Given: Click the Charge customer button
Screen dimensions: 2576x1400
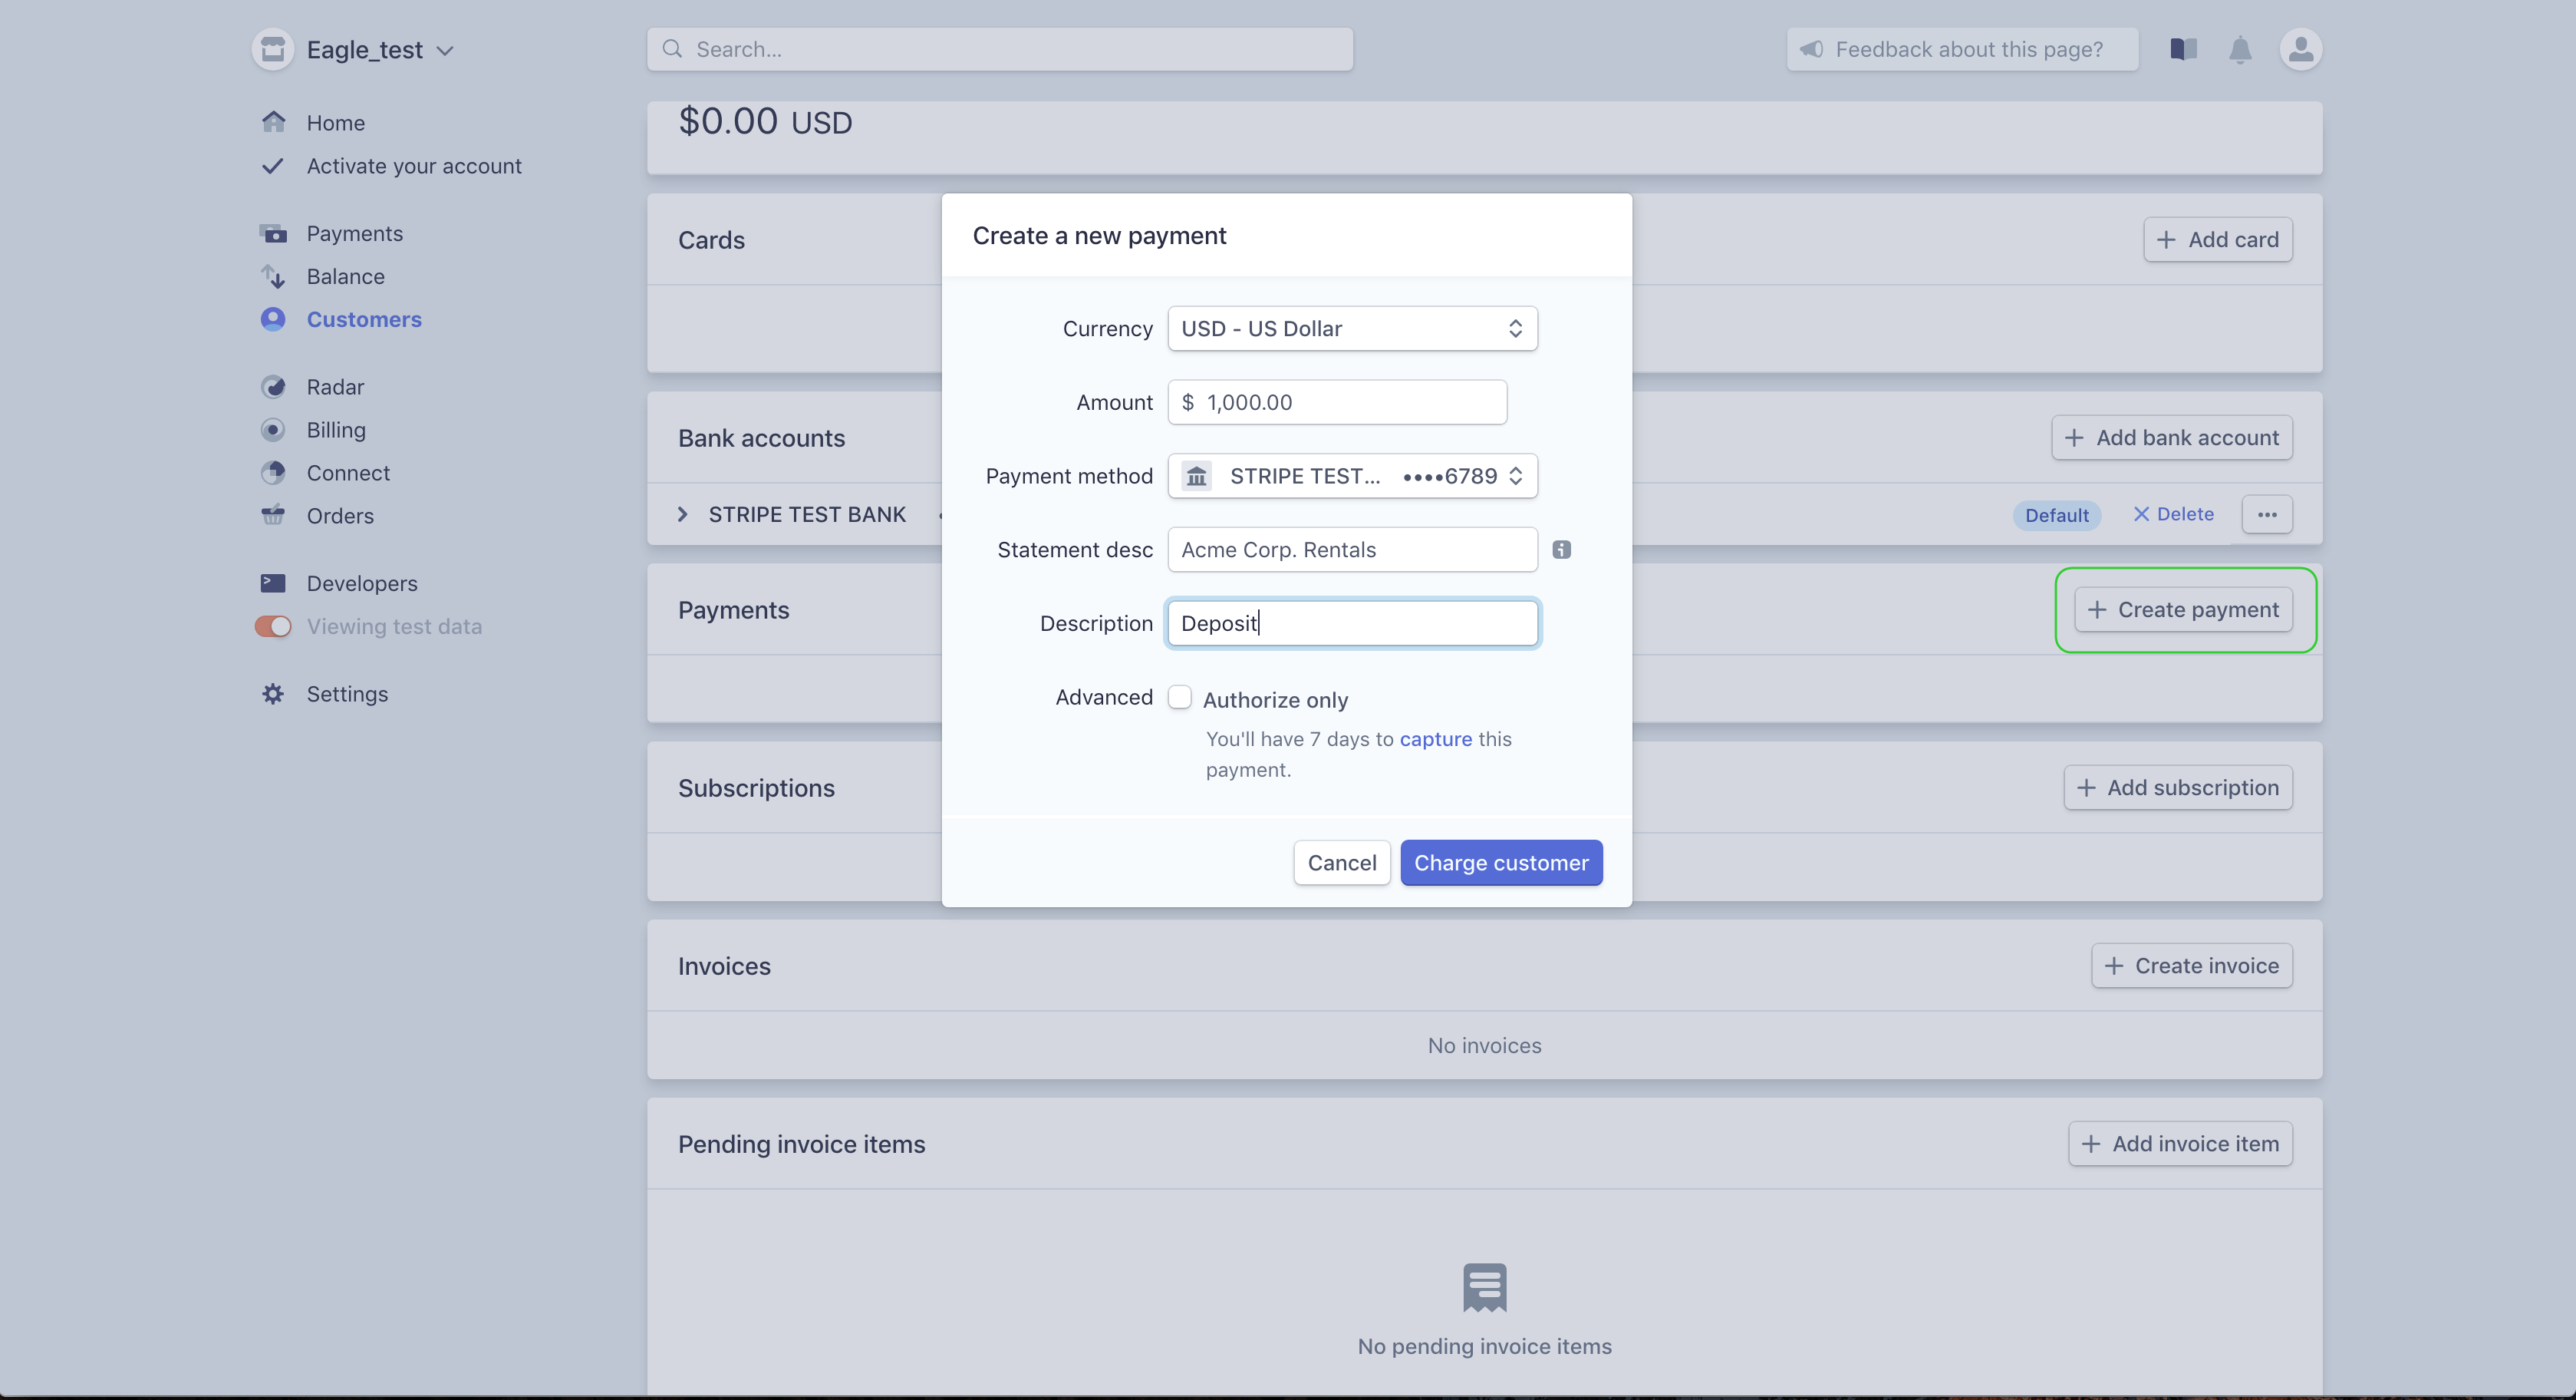Looking at the screenshot, I should (1500, 863).
